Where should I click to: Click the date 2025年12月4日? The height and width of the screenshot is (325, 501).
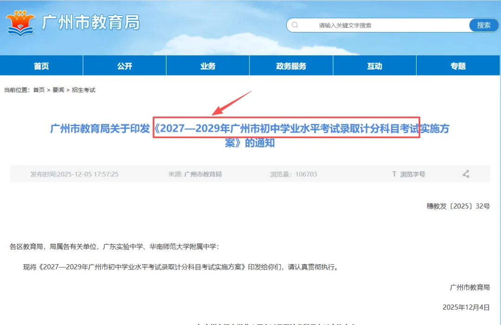pos(466,307)
